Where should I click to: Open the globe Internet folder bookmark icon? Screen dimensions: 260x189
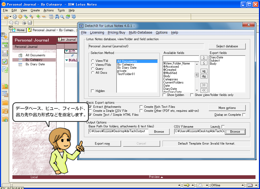(5, 119)
